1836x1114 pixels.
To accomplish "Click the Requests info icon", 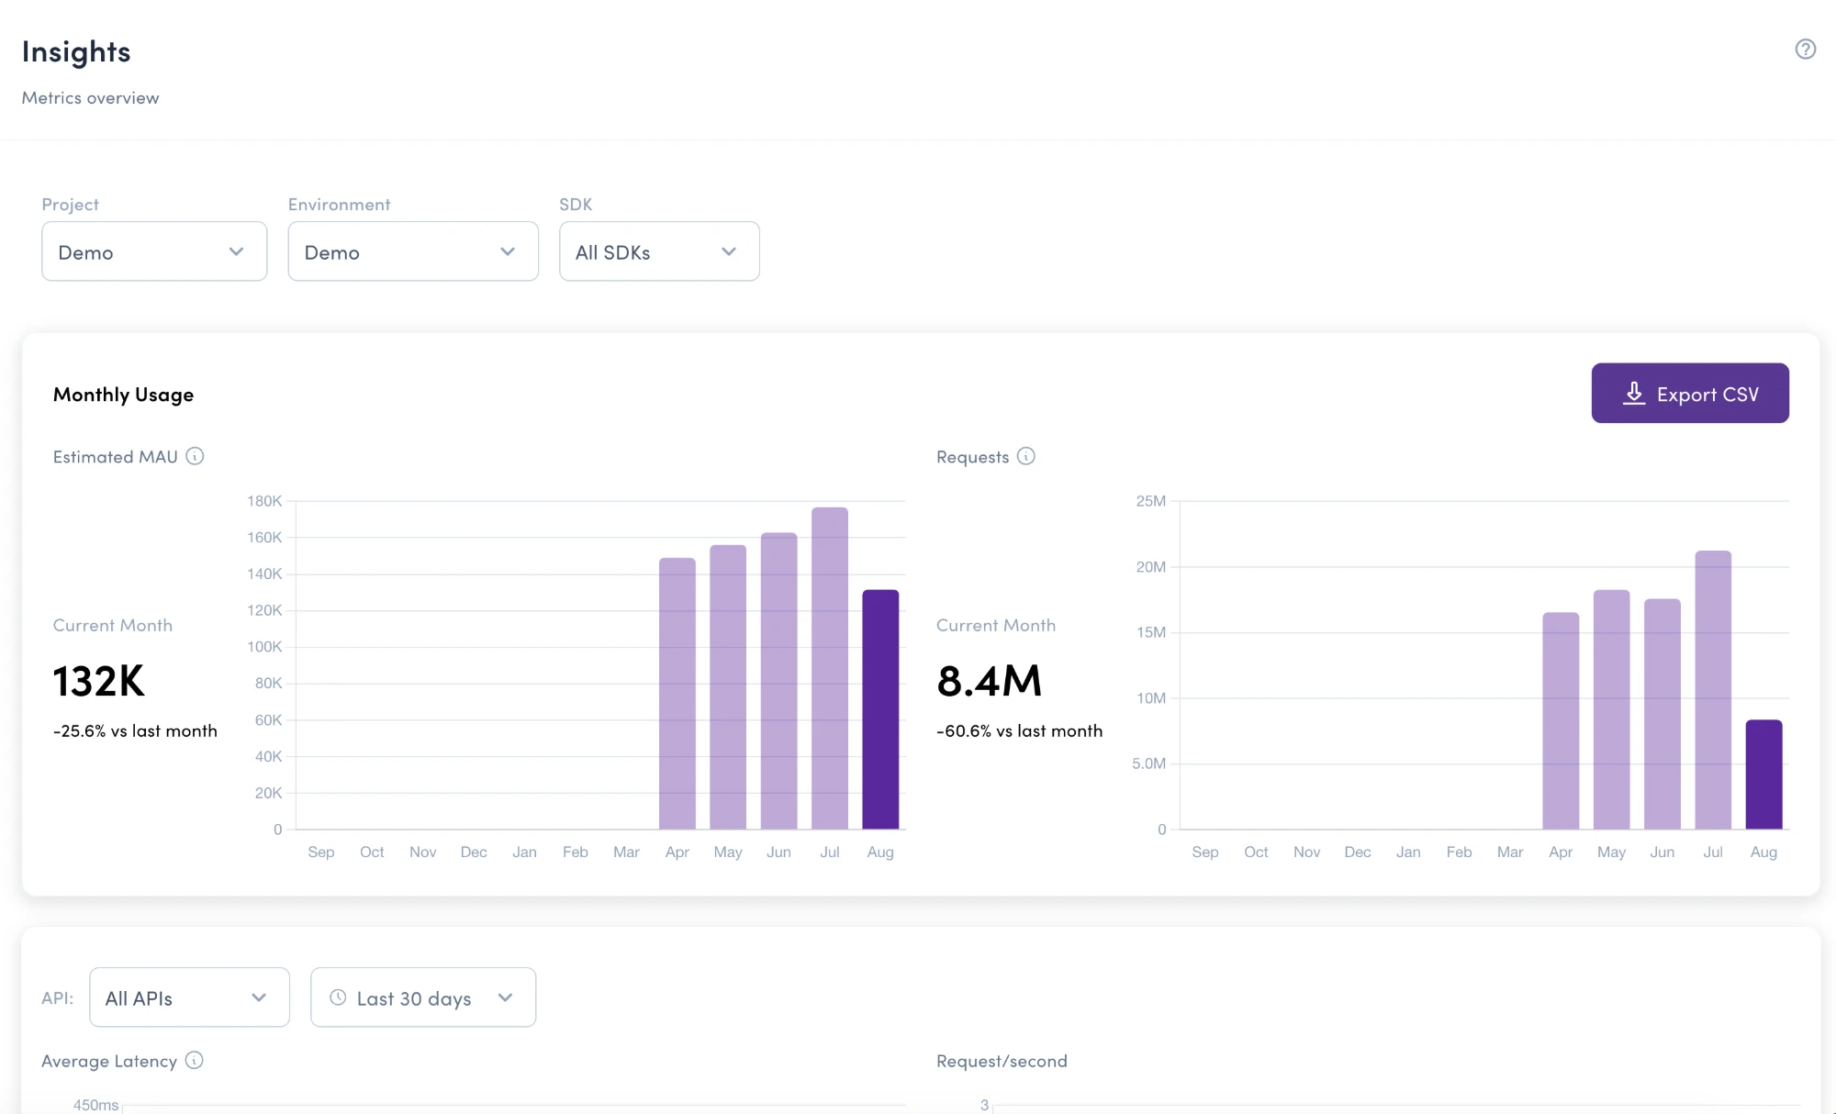I will pos(1025,456).
